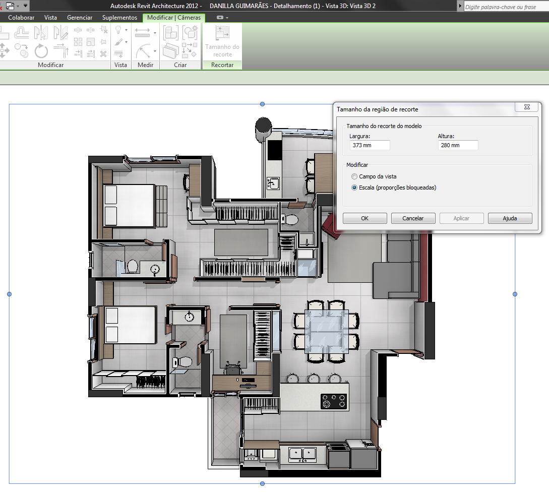Image resolution: width=549 pixels, height=493 pixels.
Task: Click the Create Group icon in Criar panel
Action: 170,32
